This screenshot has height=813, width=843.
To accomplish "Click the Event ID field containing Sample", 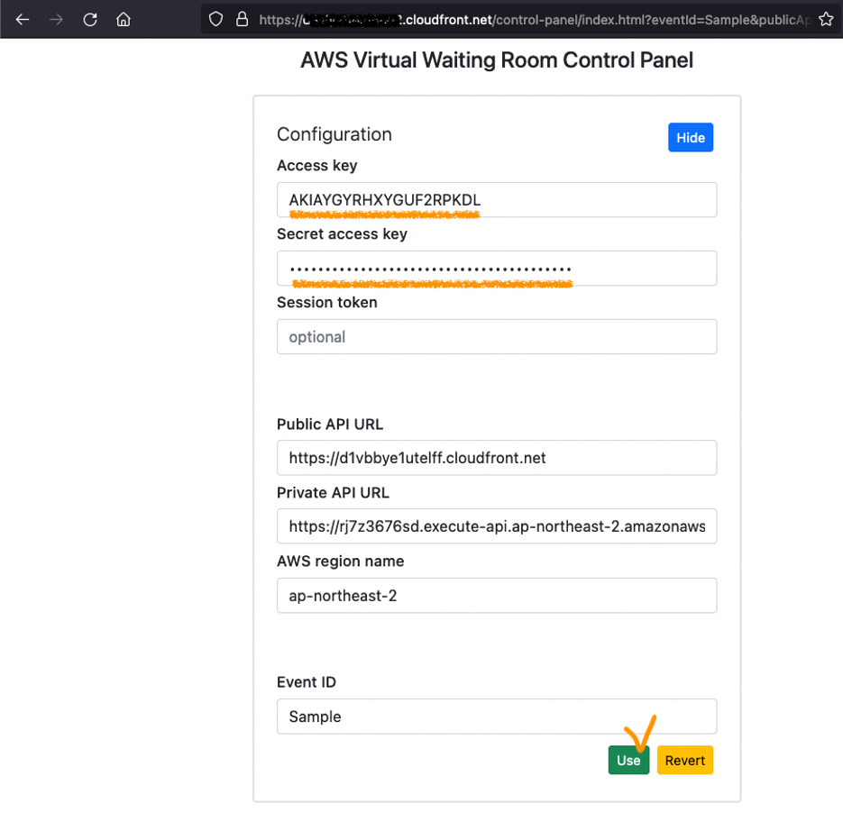I will pos(497,717).
